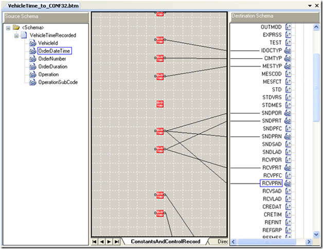This screenshot has height=249, width=323.
Task: Click the OrderNumber field icon
Action: tap(32, 59)
